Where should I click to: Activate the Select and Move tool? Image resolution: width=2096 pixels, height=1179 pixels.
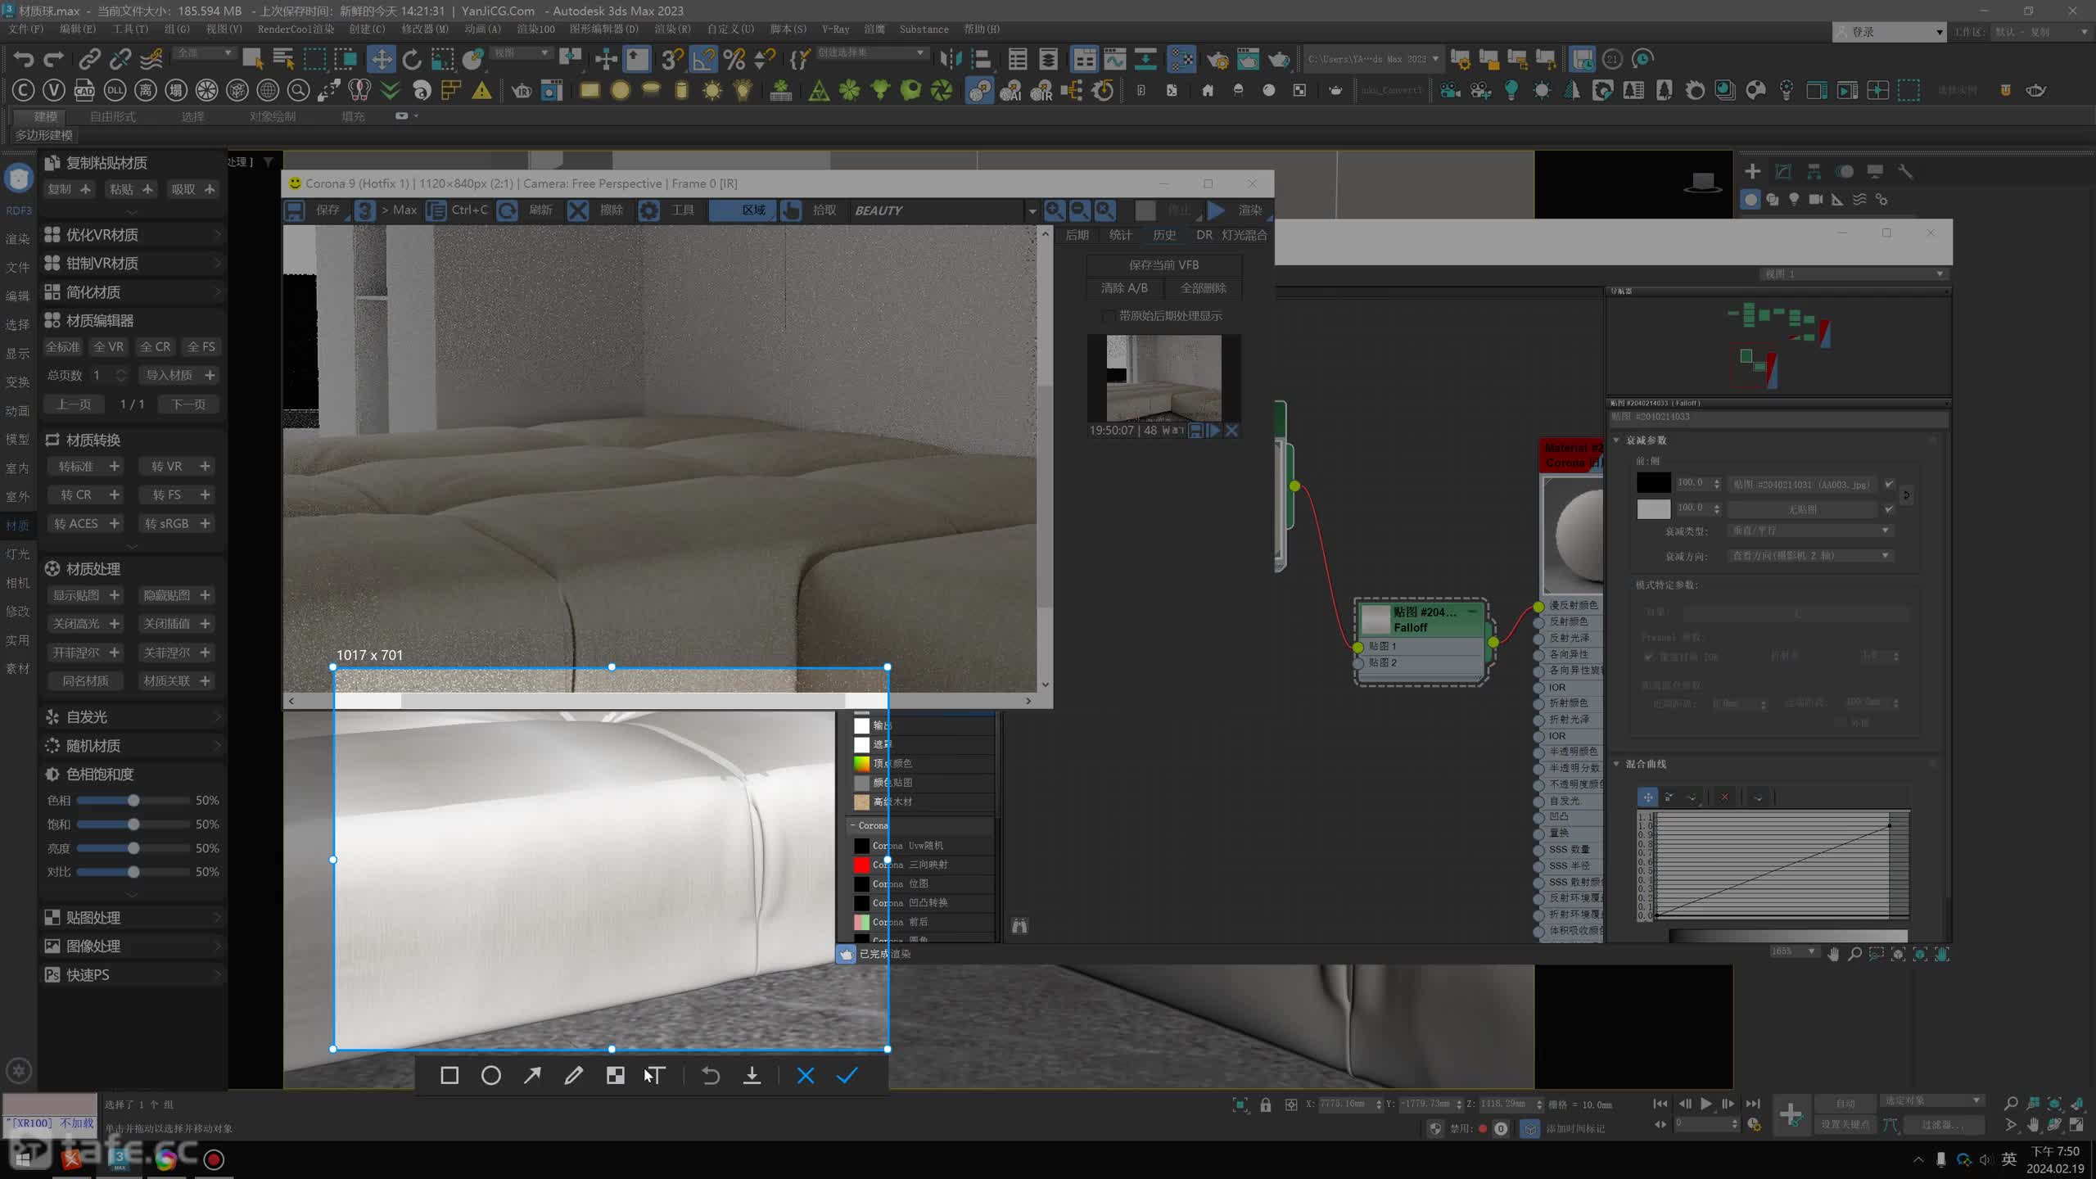coord(381,59)
